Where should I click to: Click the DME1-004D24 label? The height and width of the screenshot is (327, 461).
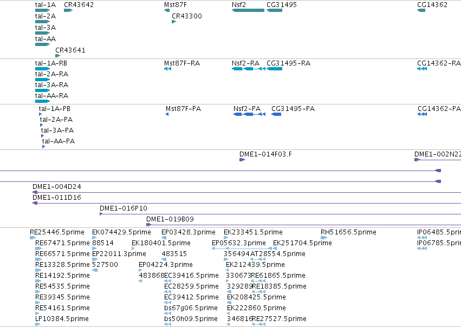[x=57, y=187]
